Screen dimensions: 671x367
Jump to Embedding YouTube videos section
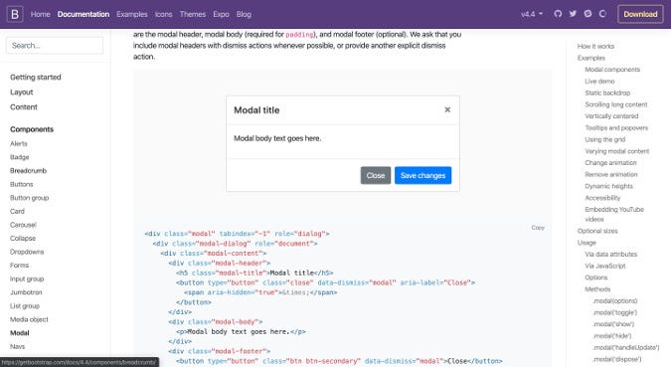coord(614,214)
